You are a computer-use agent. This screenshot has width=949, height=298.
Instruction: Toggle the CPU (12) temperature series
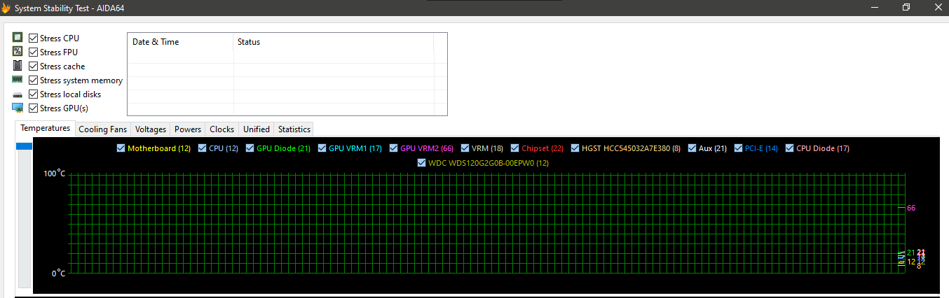203,148
